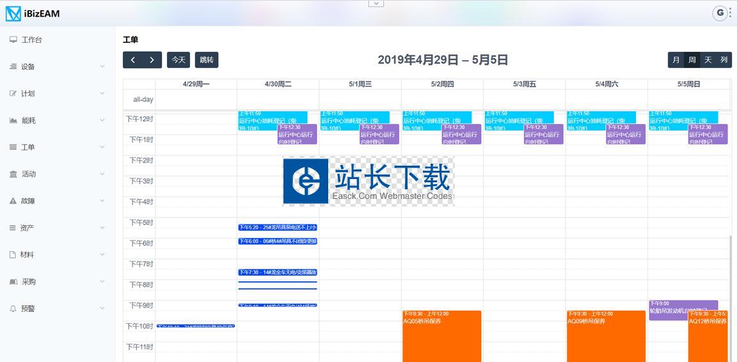Switch calendar to 天 day view
This screenshot has height=362, width=737.
708,60
